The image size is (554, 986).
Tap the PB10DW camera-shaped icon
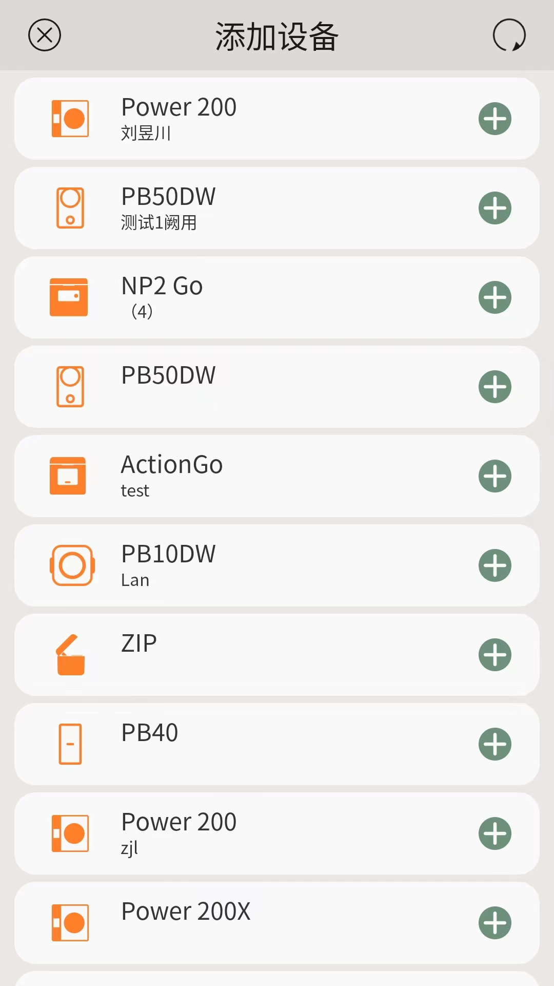72,565
